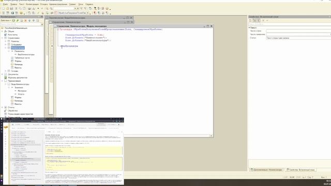Screen dimensions: 331x186
Task: Click the pencil Edit icon in configuration panel
Action: (x=18, y=21)
